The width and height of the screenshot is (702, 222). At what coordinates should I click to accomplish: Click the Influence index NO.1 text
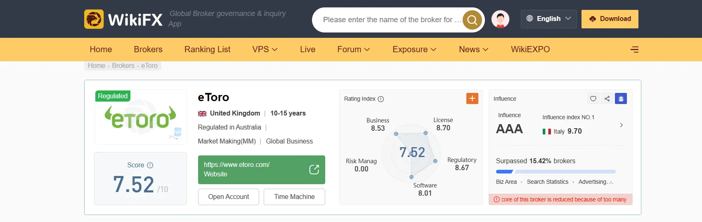568,118
